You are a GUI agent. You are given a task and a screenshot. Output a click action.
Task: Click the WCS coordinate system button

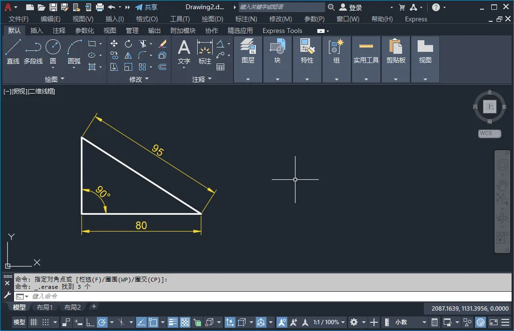[x=489, y=133]
